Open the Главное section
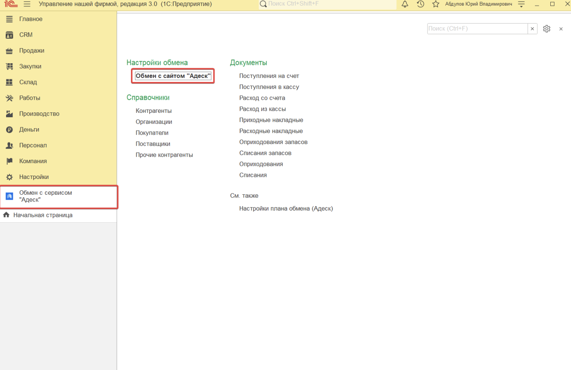The height and width of the screenshot is (370, 571). click(x=31, y=19)
